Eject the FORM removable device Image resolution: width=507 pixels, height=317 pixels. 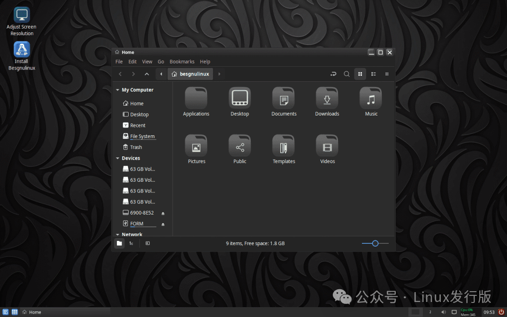(x=163, y=224)
